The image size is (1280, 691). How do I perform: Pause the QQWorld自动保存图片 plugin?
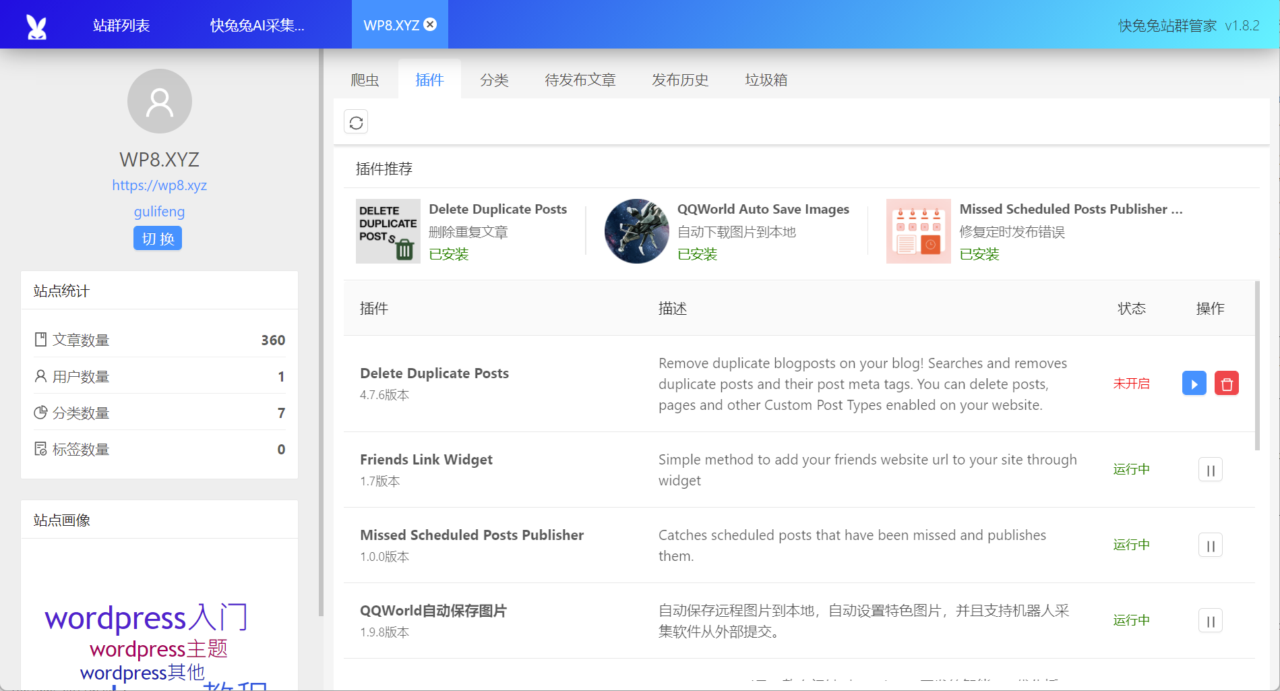(x=1211, y=621)
